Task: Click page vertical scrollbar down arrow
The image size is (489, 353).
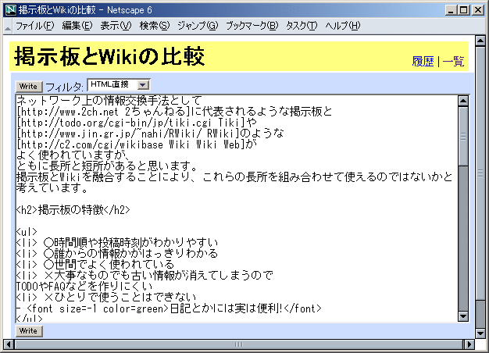Action: coord(480,333)
